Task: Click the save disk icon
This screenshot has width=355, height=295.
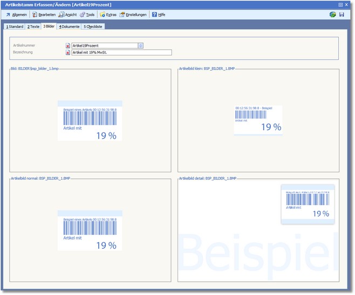Action: (342, 15)
